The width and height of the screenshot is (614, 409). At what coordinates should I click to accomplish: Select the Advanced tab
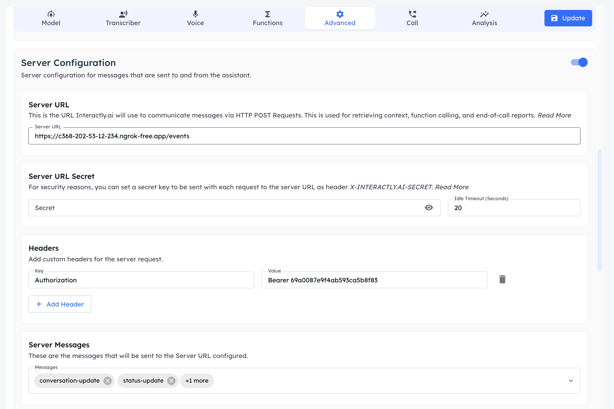340,18
